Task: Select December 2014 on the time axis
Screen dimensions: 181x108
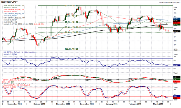Action: pyautogui.click(x=87, y=104)
